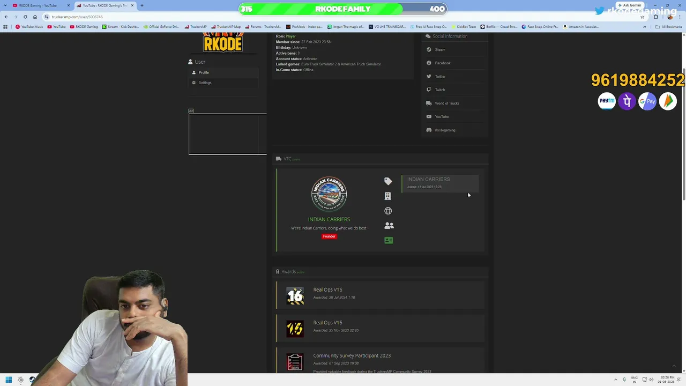Open a new browser tab
686x386 pixels.
coord(142,5)
